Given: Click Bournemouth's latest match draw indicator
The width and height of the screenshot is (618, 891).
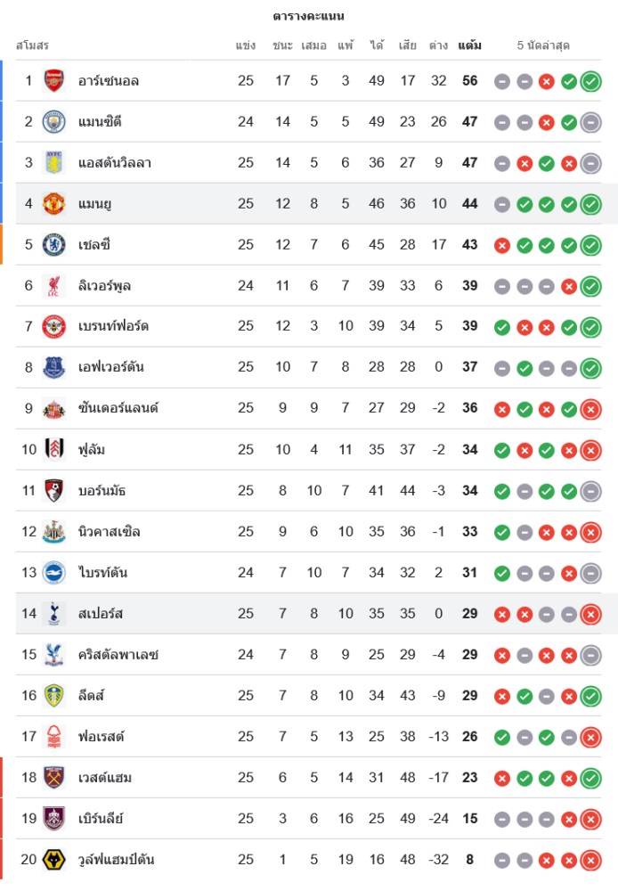Looking at the screenshot, I should (x=590, y=491).
